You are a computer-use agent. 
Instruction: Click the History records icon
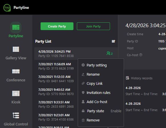pyautogui.click(x=127, y=78)
